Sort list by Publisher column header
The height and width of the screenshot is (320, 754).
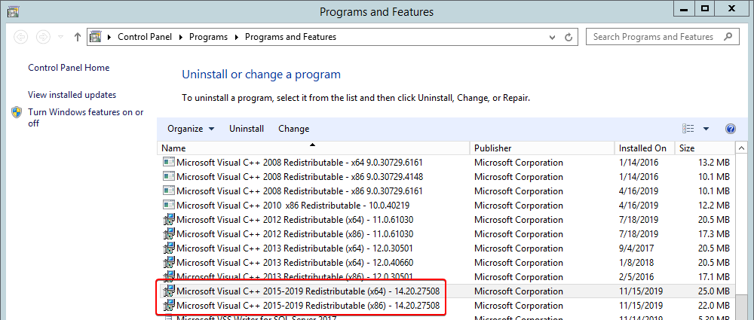(492, 148)
